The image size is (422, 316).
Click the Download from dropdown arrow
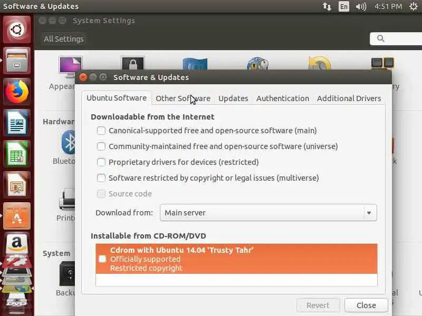(x=369, y=213)
